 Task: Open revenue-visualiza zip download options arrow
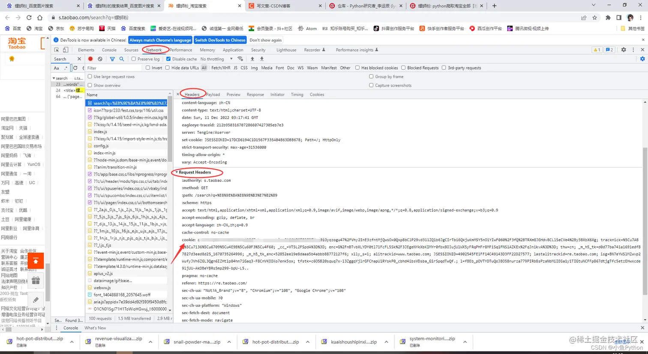tap(150, 342)
